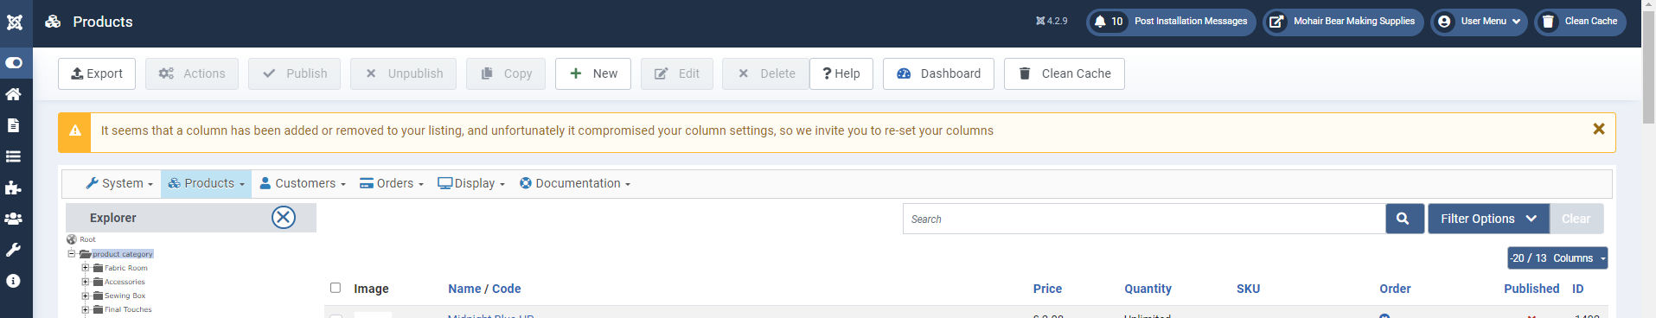Open the Orders menu
This screenshot has height=318, width=1656.
point(392,183)
